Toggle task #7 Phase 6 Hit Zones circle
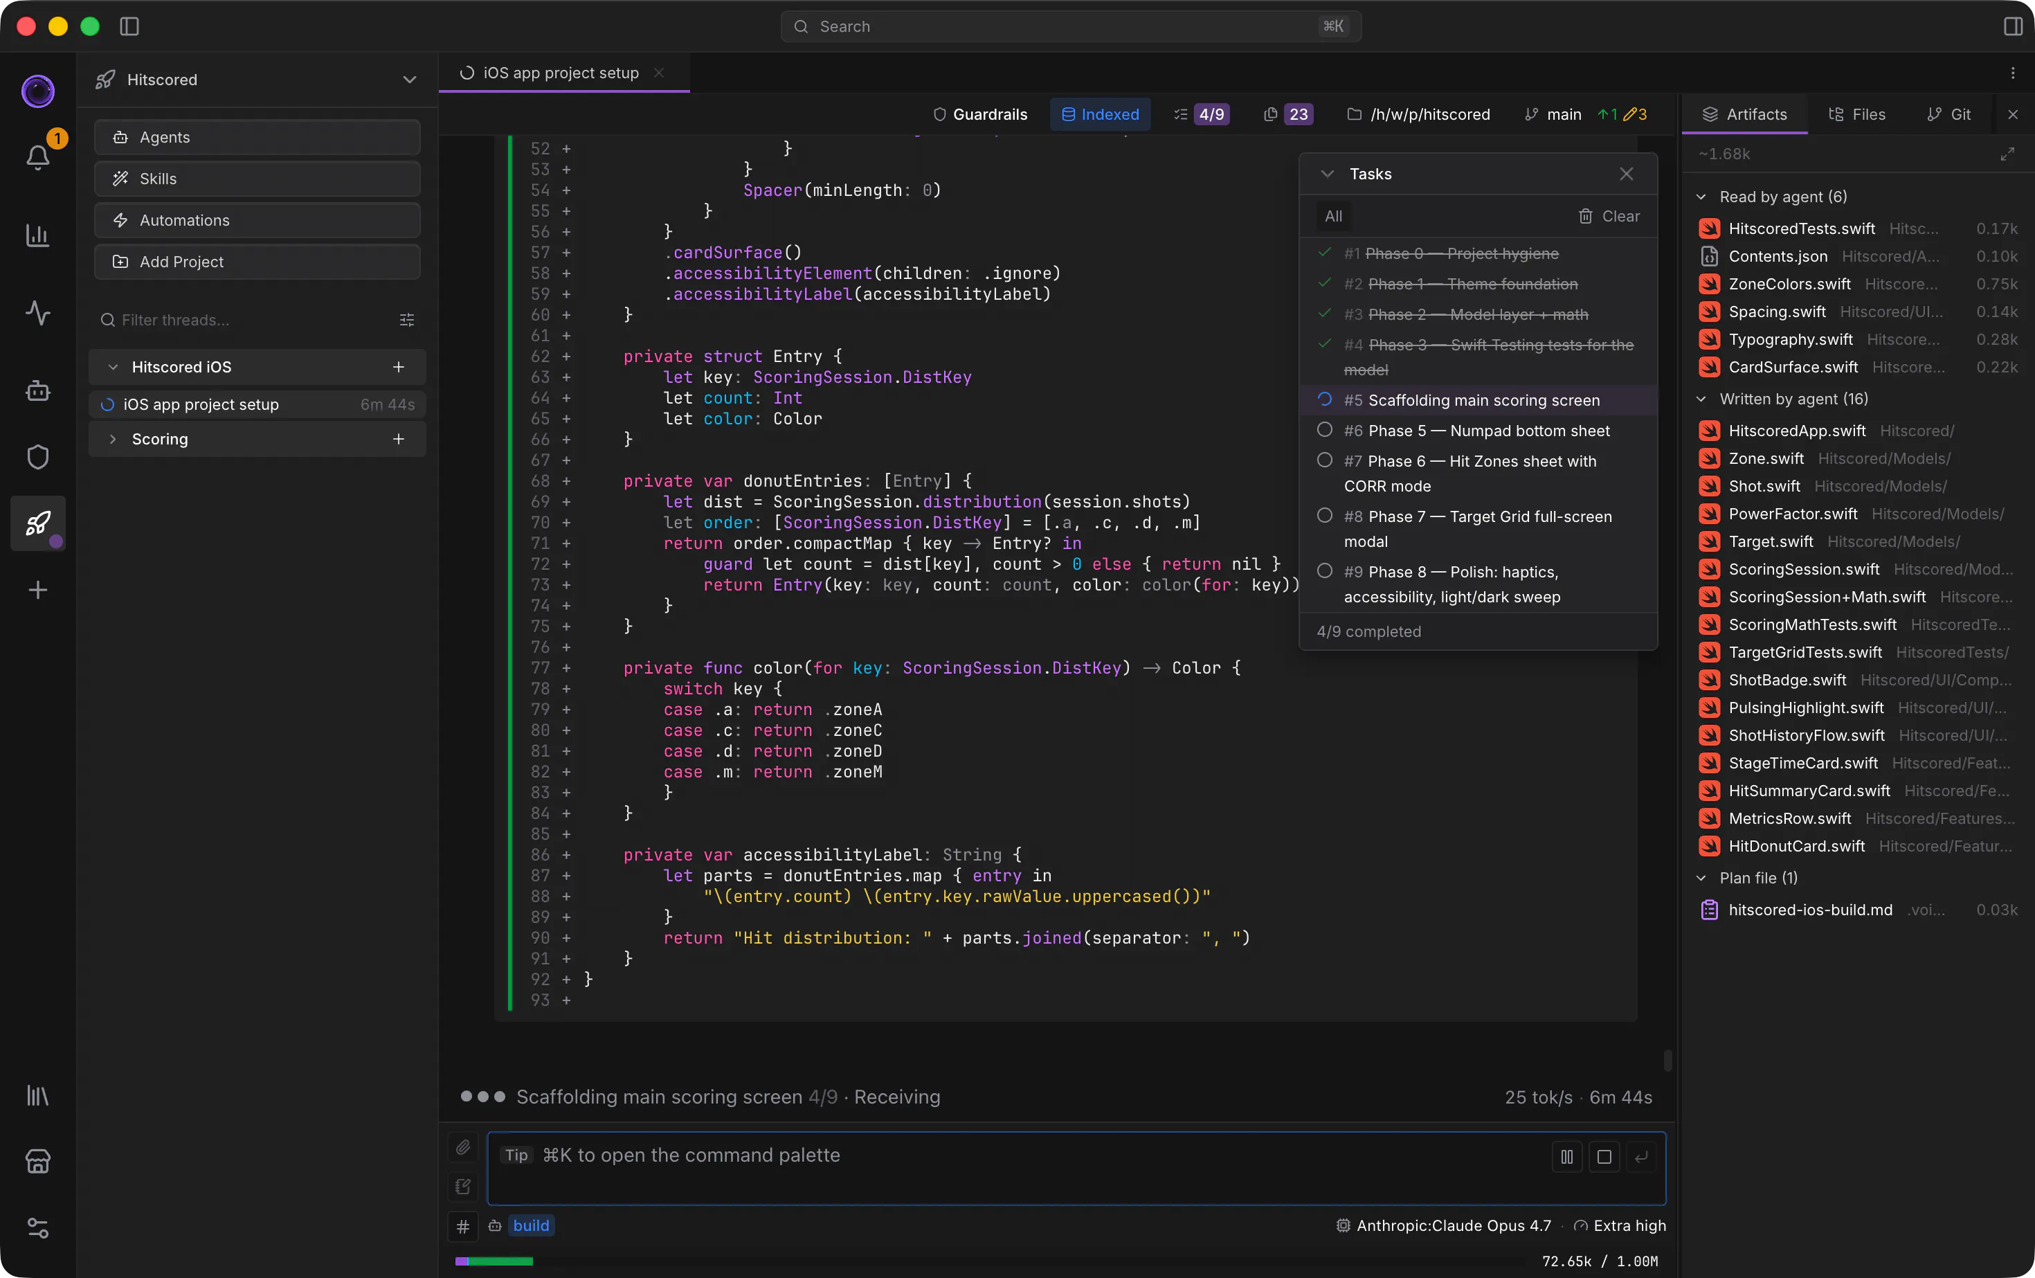This screenshot has width=2035, height=1278. pyautogui.click(x=1325, y=460)
